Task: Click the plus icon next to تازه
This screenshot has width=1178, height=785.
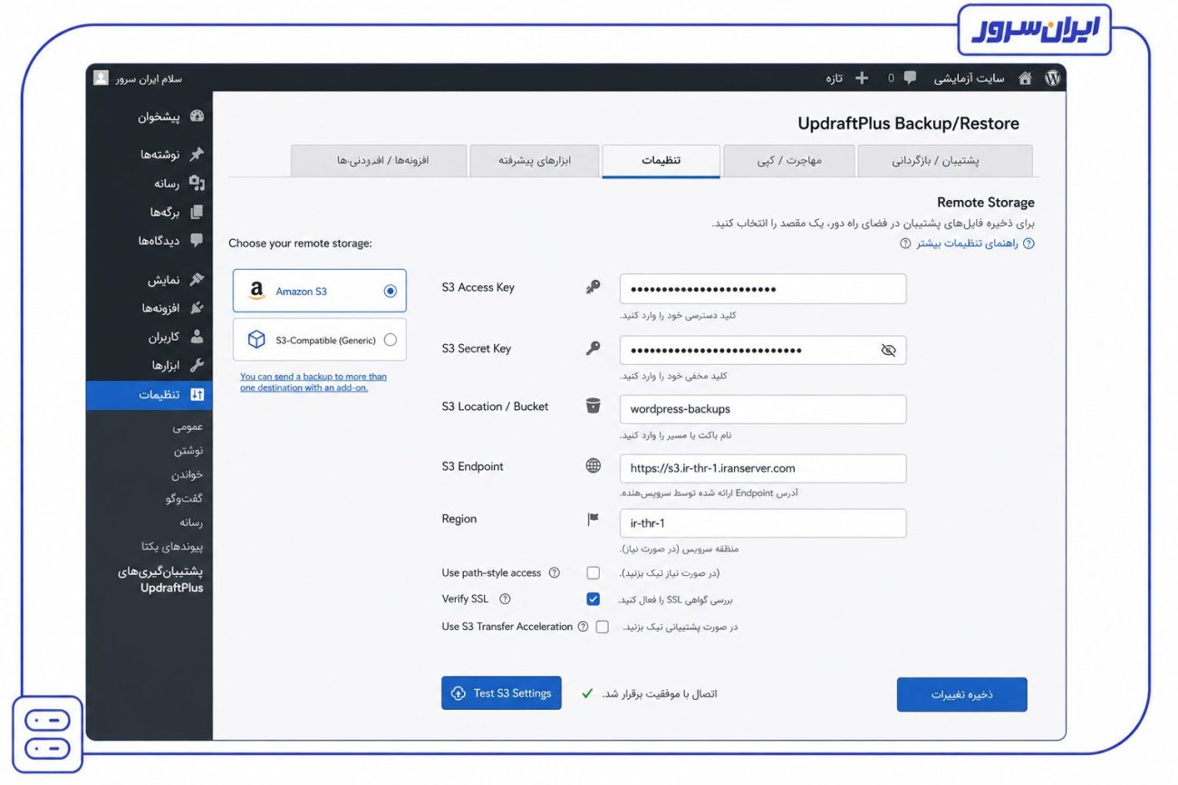Action: pos(862,79)
